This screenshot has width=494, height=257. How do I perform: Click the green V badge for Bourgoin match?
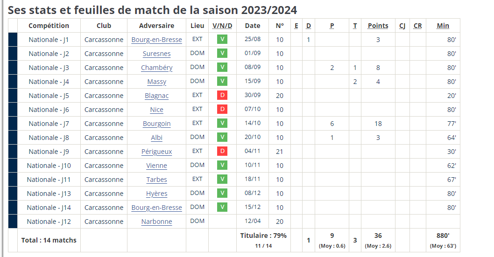pyautogui.click(x=222, y=123)
